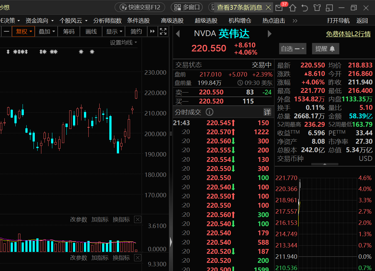This screenshot has width=375, height=271.
Task: Click the 返回 button
Action: click(x=362, y=21)
